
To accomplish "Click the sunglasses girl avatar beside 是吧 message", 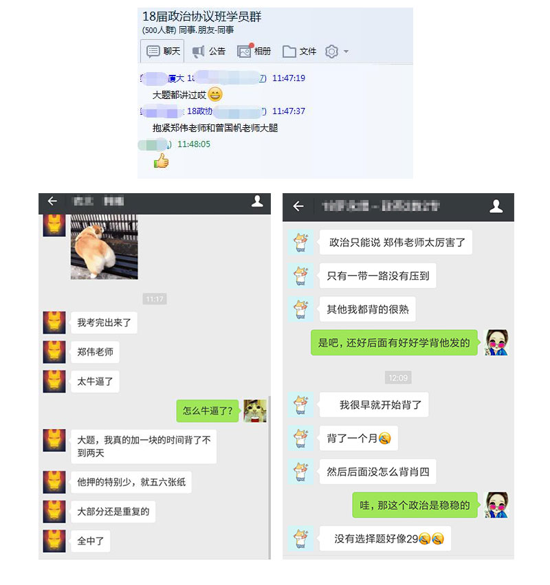I will (x=496, y=342).
